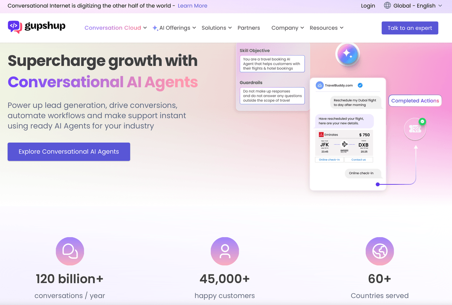
Task: Expand the AI Offerings chevron
Action: click(x=194, y=28)
